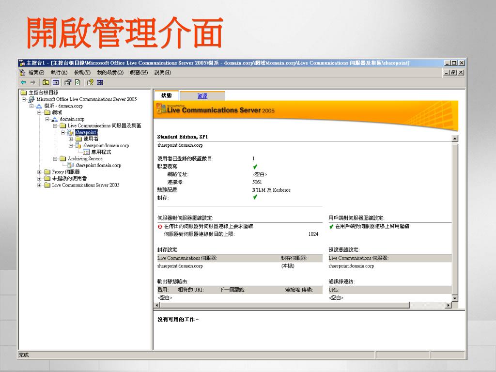Click the Forward arrow toolbar icon
Viewport: 496px width, 372px height.
[33, 82]
